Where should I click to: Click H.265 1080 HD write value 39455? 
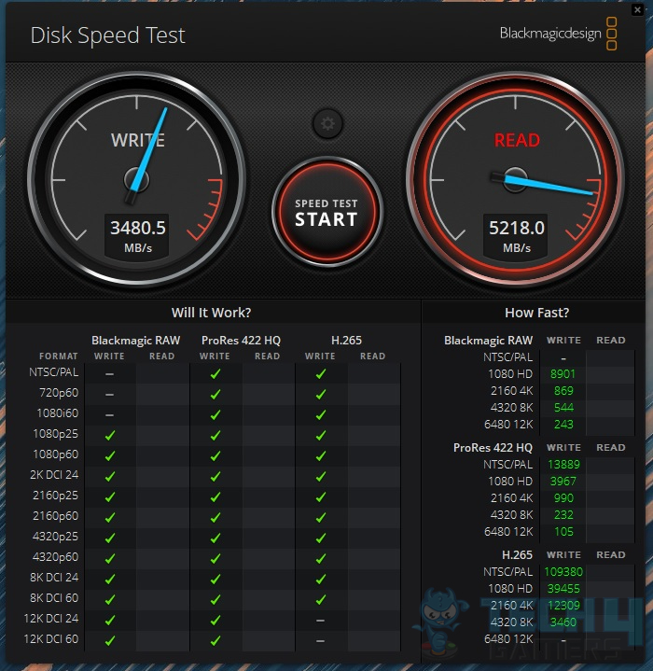click(x=563, y=589)
